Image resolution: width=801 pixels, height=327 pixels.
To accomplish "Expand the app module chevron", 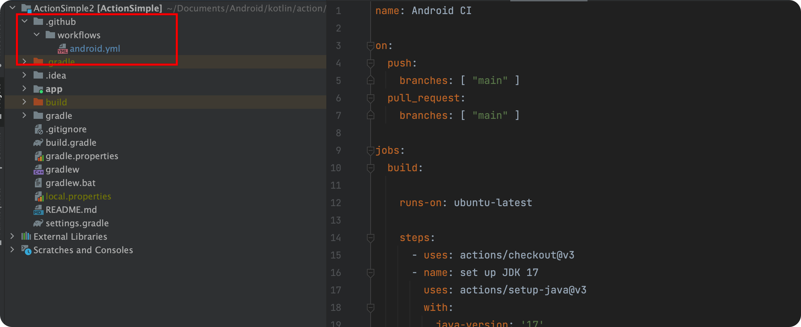I will (x=24, y=88).
